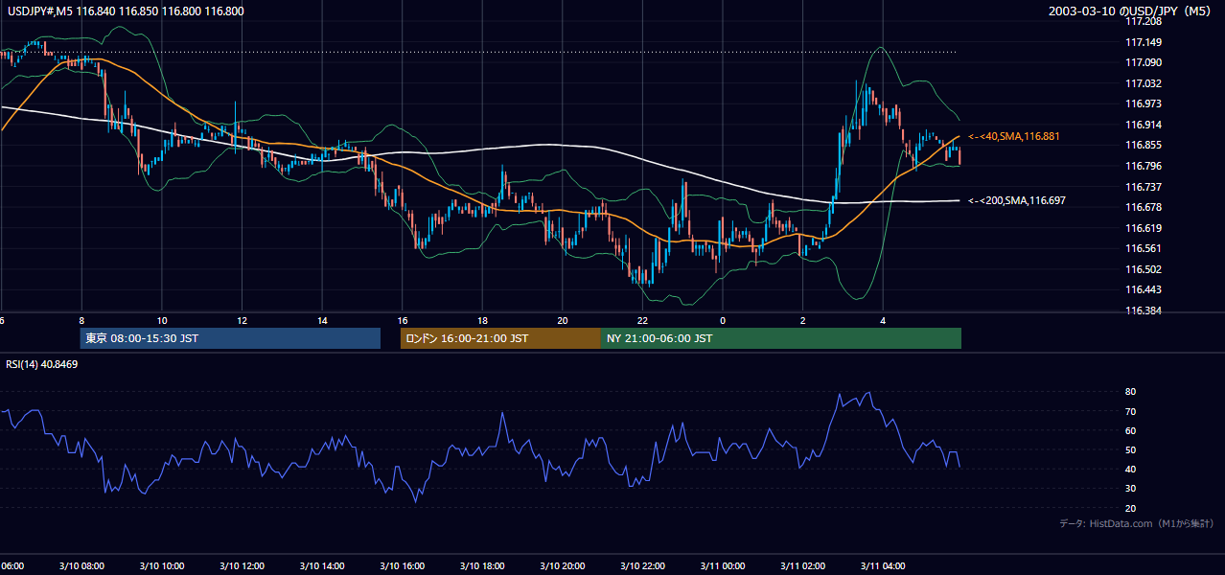
Task: Click the 3/10 08:00 date label
Action: point(81,566)
